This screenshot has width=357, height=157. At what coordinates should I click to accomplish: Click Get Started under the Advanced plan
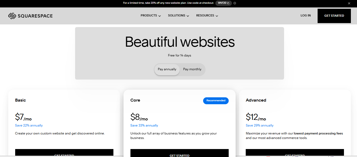coord(295,154)
